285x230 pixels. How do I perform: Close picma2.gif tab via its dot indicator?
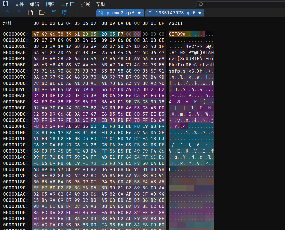(139, 13)
